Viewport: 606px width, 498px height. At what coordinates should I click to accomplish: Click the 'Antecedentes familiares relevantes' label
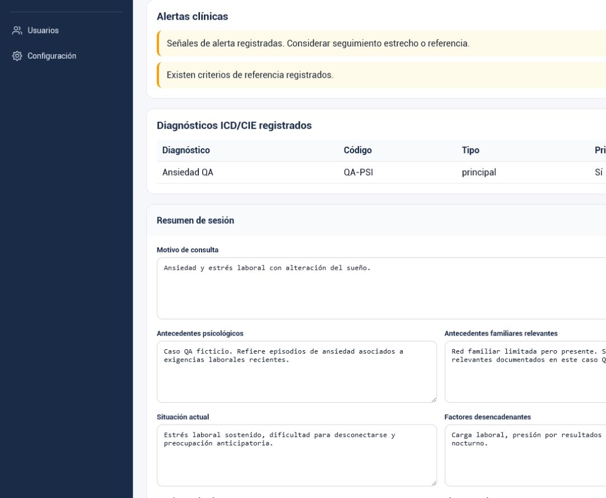[501, 333]
